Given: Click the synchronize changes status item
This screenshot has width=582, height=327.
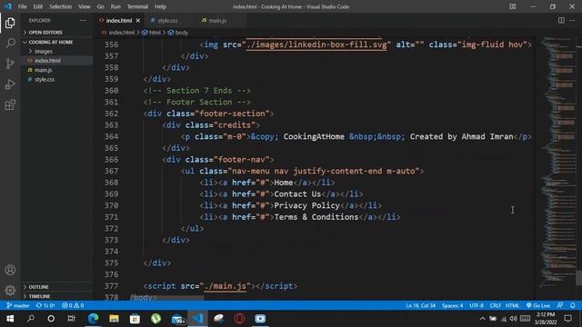Looking at the screenshot, I should 45,305.
